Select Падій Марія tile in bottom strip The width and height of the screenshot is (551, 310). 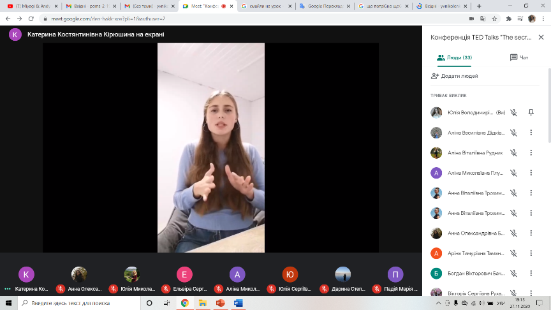(x=395, y=280)
